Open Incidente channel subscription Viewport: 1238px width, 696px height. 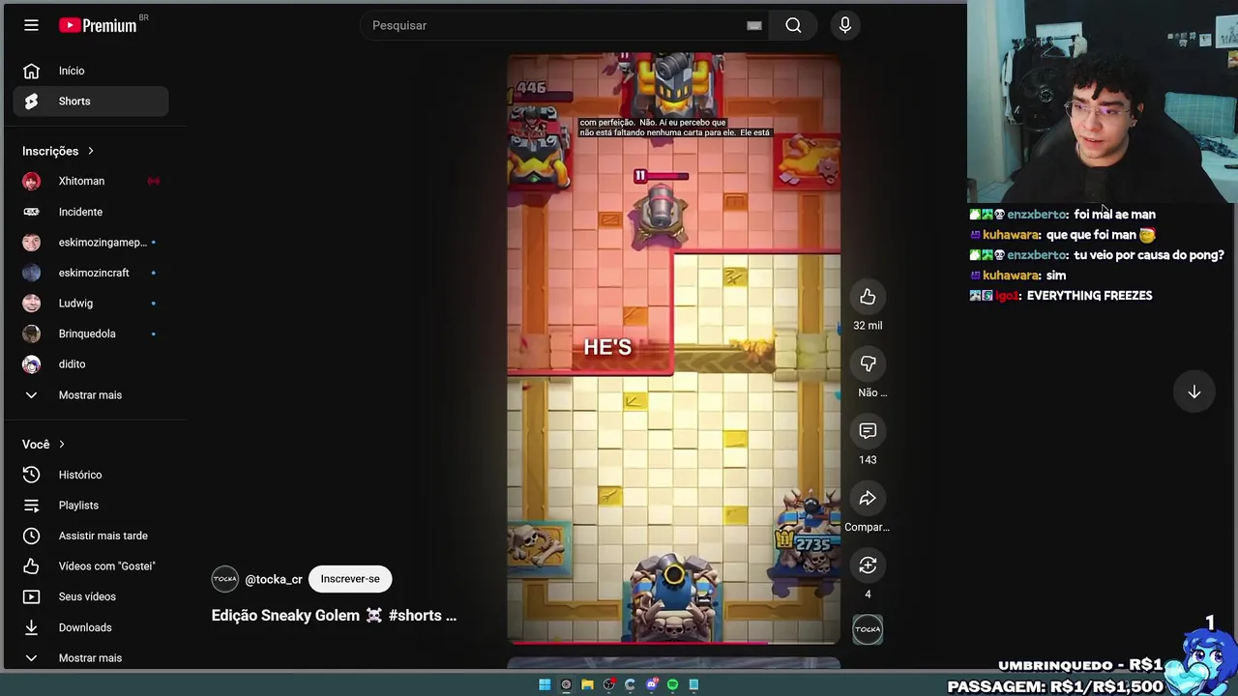(x=91, y=212)
